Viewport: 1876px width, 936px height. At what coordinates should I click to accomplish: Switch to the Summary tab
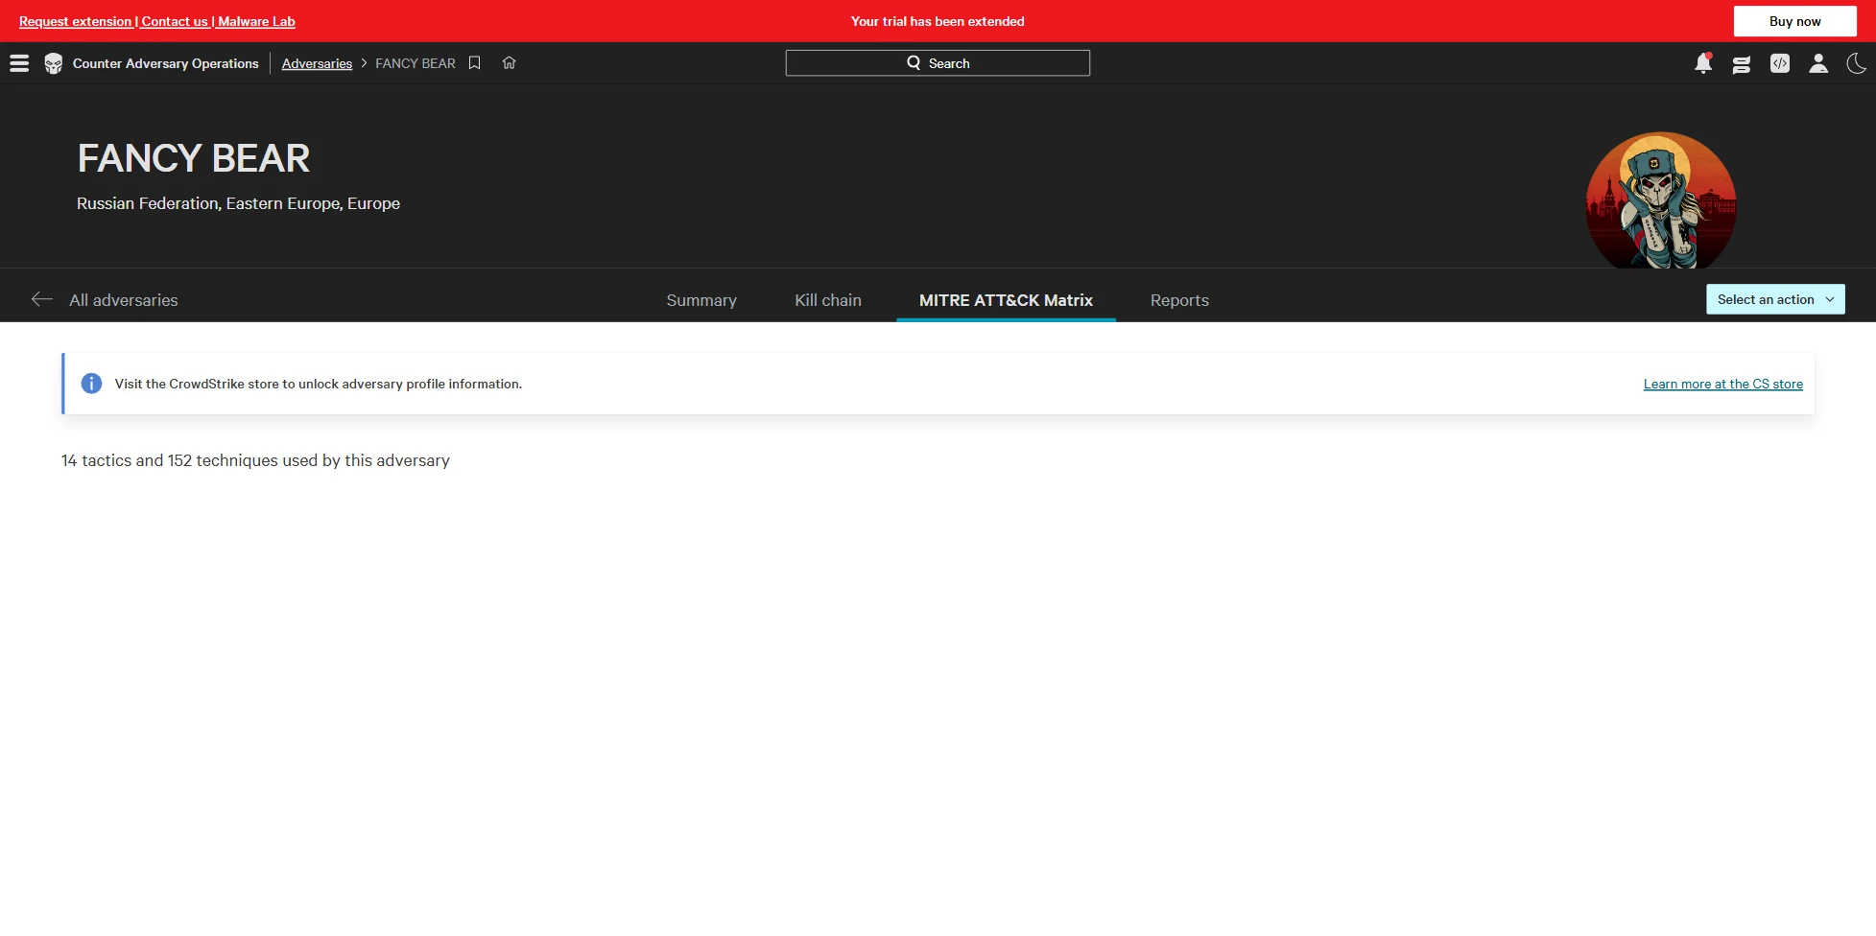pos(701,300)
